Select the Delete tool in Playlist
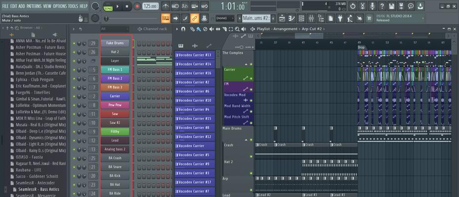 (x=205, y=29)
